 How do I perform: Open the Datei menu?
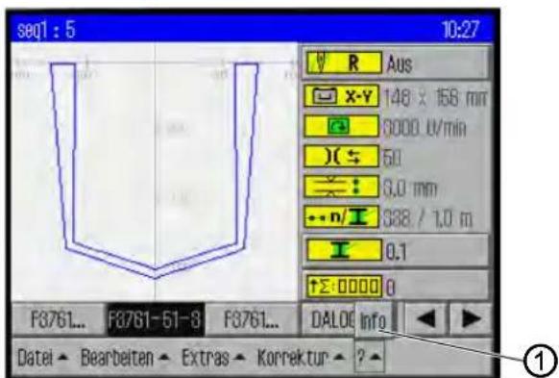(x=42, y=357)
